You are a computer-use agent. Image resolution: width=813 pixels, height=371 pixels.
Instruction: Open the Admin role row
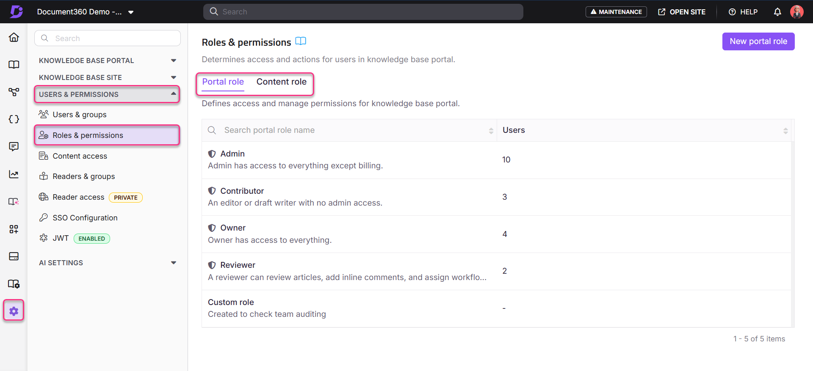click(x=496, y=160)
